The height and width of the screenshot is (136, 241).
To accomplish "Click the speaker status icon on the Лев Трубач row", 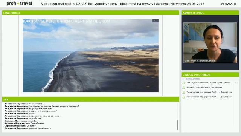I will click(x=236, y=83).
